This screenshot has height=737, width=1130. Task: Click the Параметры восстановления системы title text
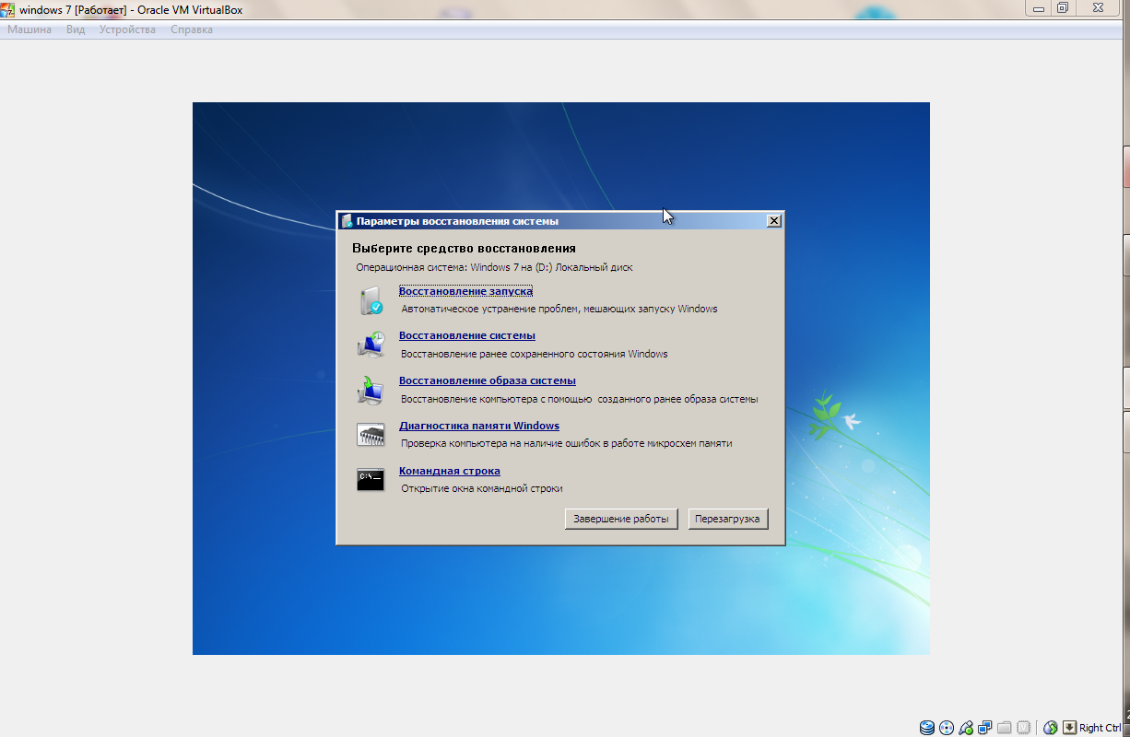[x=457, y=221]
